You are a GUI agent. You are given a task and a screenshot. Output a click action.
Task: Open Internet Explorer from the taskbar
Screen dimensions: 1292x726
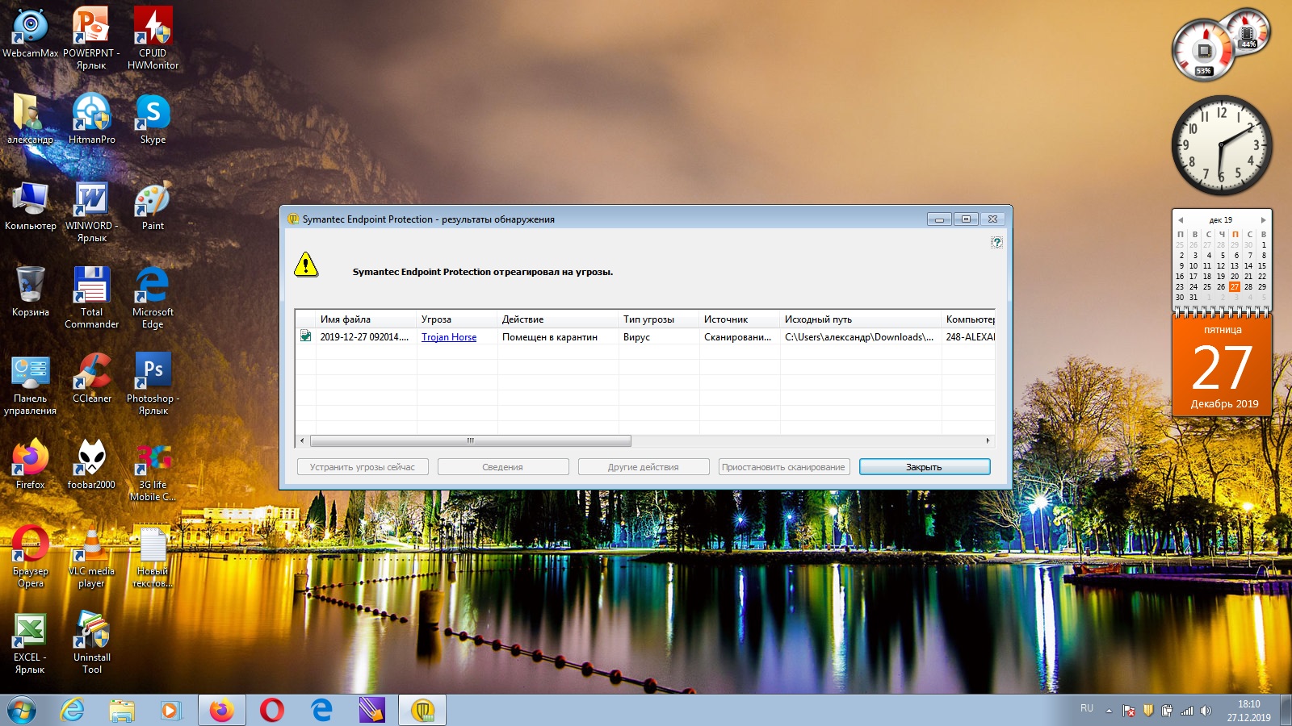pos(73,710)
